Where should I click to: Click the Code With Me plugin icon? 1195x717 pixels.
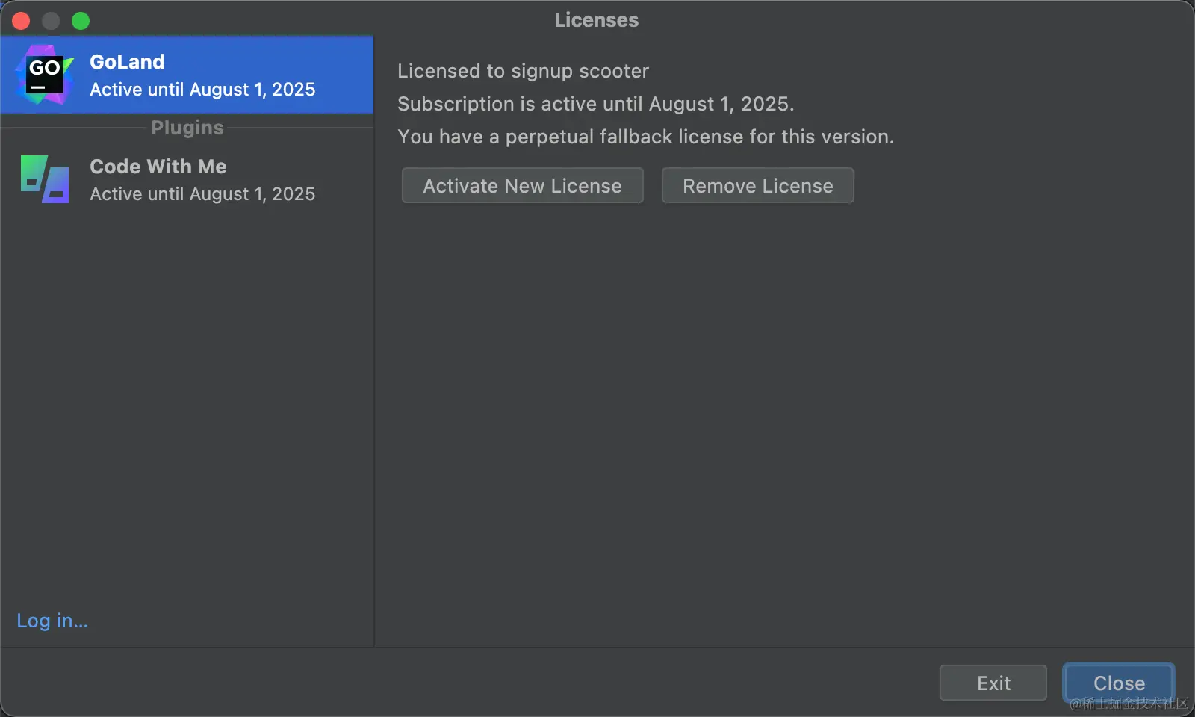coord(45,179)
